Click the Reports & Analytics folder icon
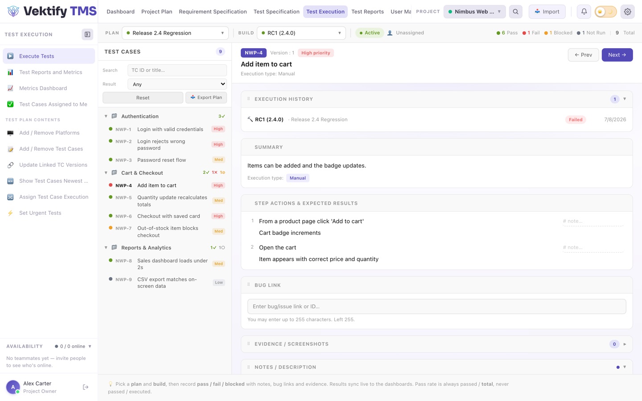The width and height of the screenshot is (642, 401). (114, 247)
